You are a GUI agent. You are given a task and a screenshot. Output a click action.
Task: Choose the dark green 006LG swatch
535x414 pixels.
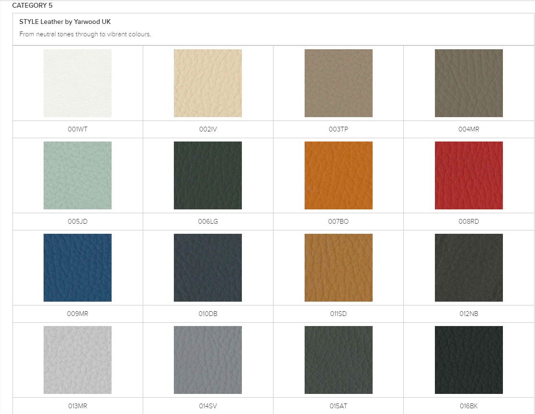(208, 175)
